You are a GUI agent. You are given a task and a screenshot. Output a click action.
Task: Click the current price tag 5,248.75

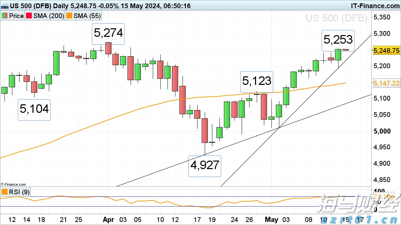coord(386,50)
